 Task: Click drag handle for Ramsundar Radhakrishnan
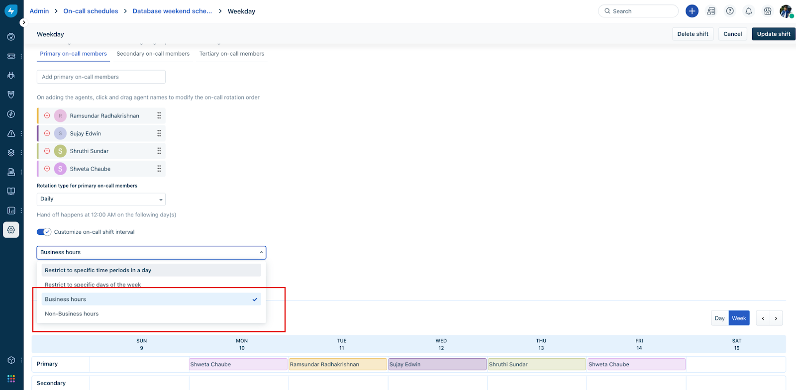pyautogui.click(x=159, y=115)
